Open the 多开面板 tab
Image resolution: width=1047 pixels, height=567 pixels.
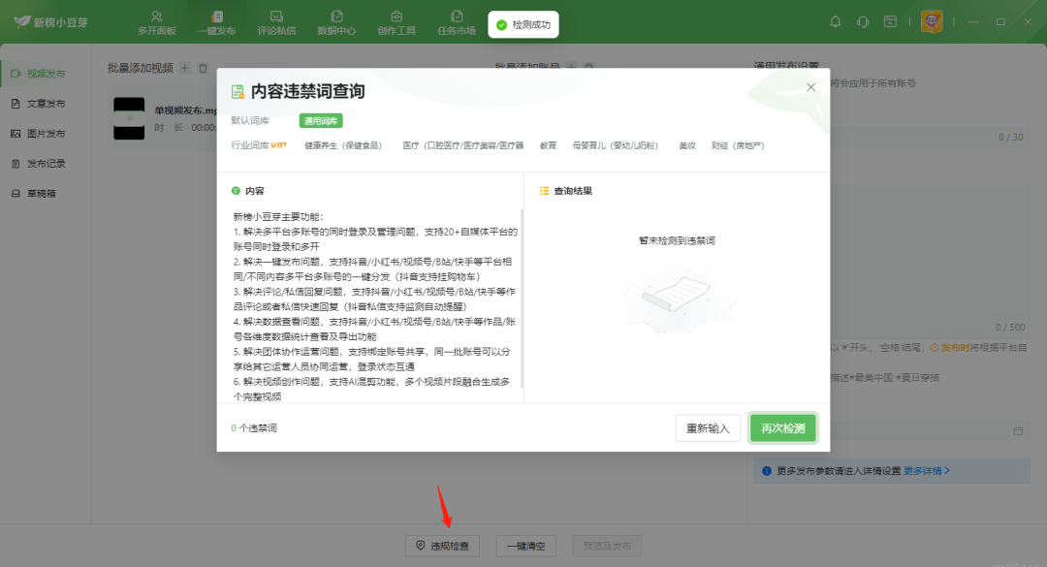pyautogui.click(x=156, y=22)
